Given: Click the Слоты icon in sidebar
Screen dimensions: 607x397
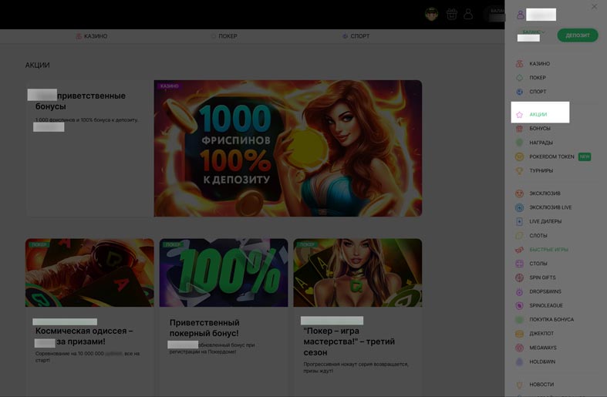Looking at the screenshot, I should click(x=520, y=236).
